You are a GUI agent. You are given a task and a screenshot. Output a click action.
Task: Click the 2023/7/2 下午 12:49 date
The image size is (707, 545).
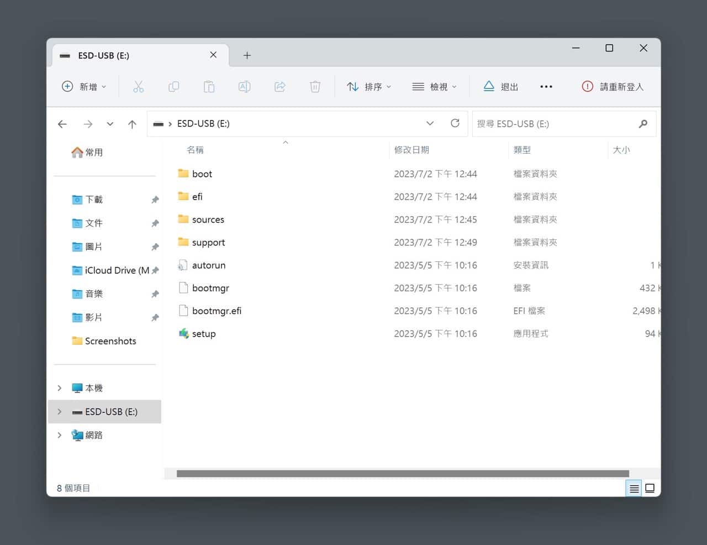435,242
